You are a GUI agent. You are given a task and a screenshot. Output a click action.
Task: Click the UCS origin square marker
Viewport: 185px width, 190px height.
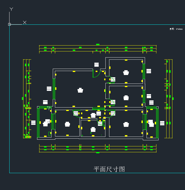pos(10,24)
